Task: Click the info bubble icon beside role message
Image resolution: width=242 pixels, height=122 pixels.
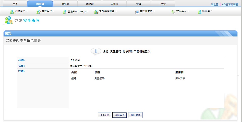Action: 96,51
